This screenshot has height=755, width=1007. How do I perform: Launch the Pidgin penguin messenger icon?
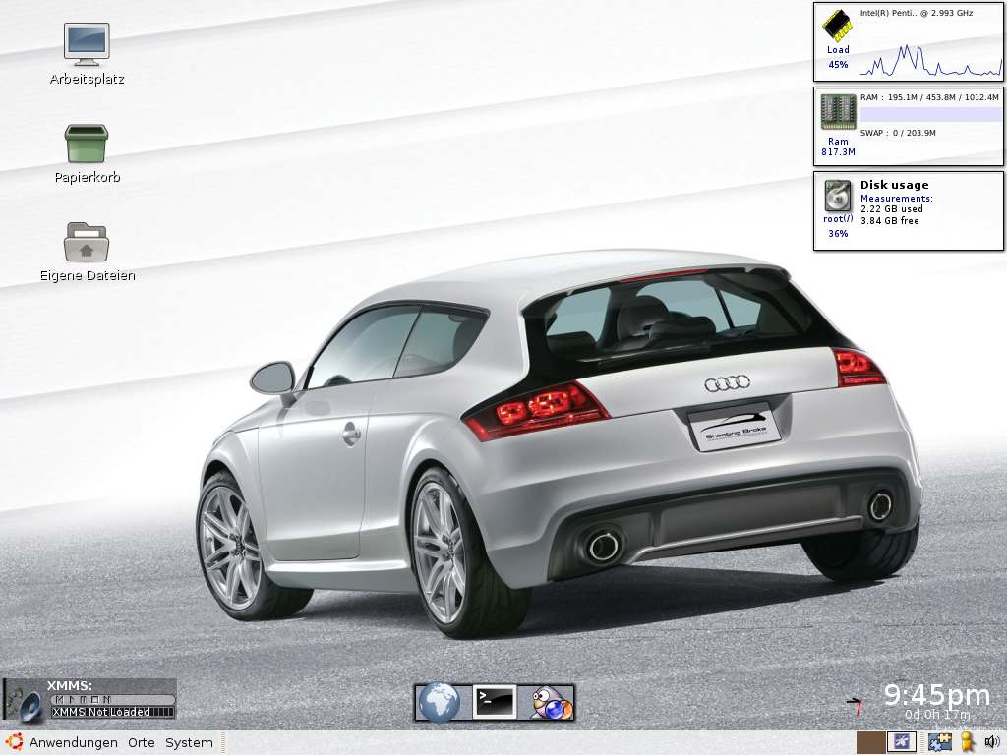(x=551, y=703)
